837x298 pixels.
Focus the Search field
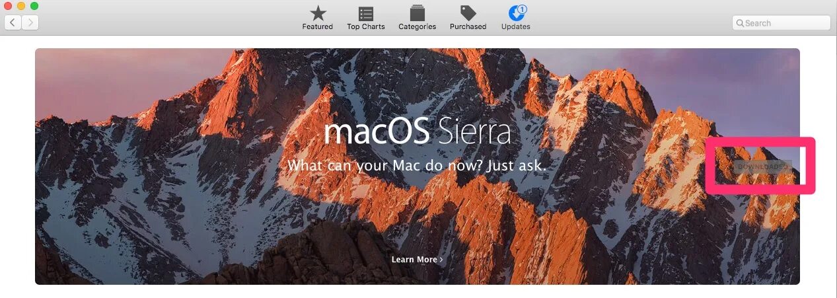pos(781,23)
